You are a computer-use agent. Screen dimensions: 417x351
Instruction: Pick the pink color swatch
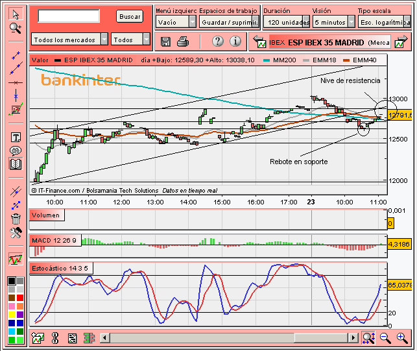coord(12,306)
